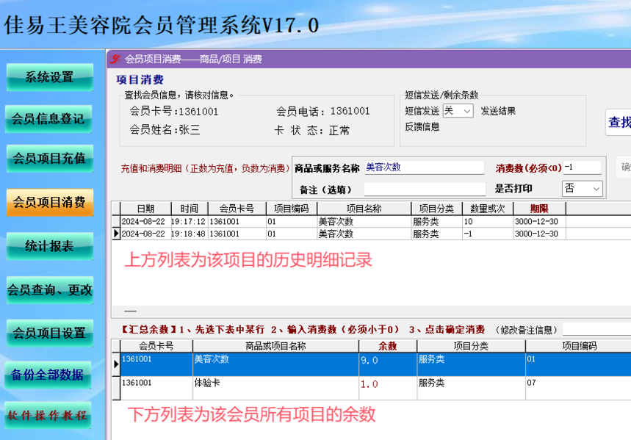Open 软件操作教程 tutorial button
Screen dimensions: 631x440
pyautogui.click(x=48, y=415)
